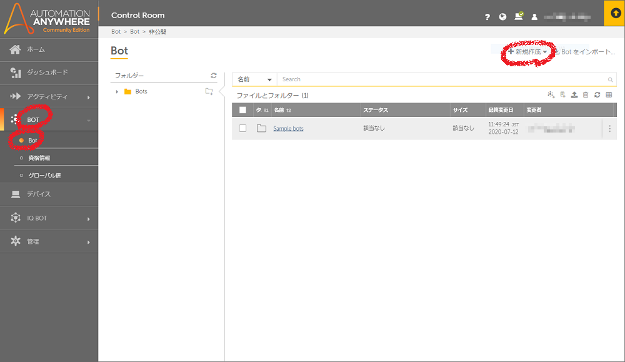Click the first Bot breadcrumb link
This screenshot has height=362, width=625.
pos(116,31)
